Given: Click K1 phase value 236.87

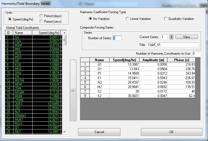Looking at the screenshot, I should coord(181,78).
